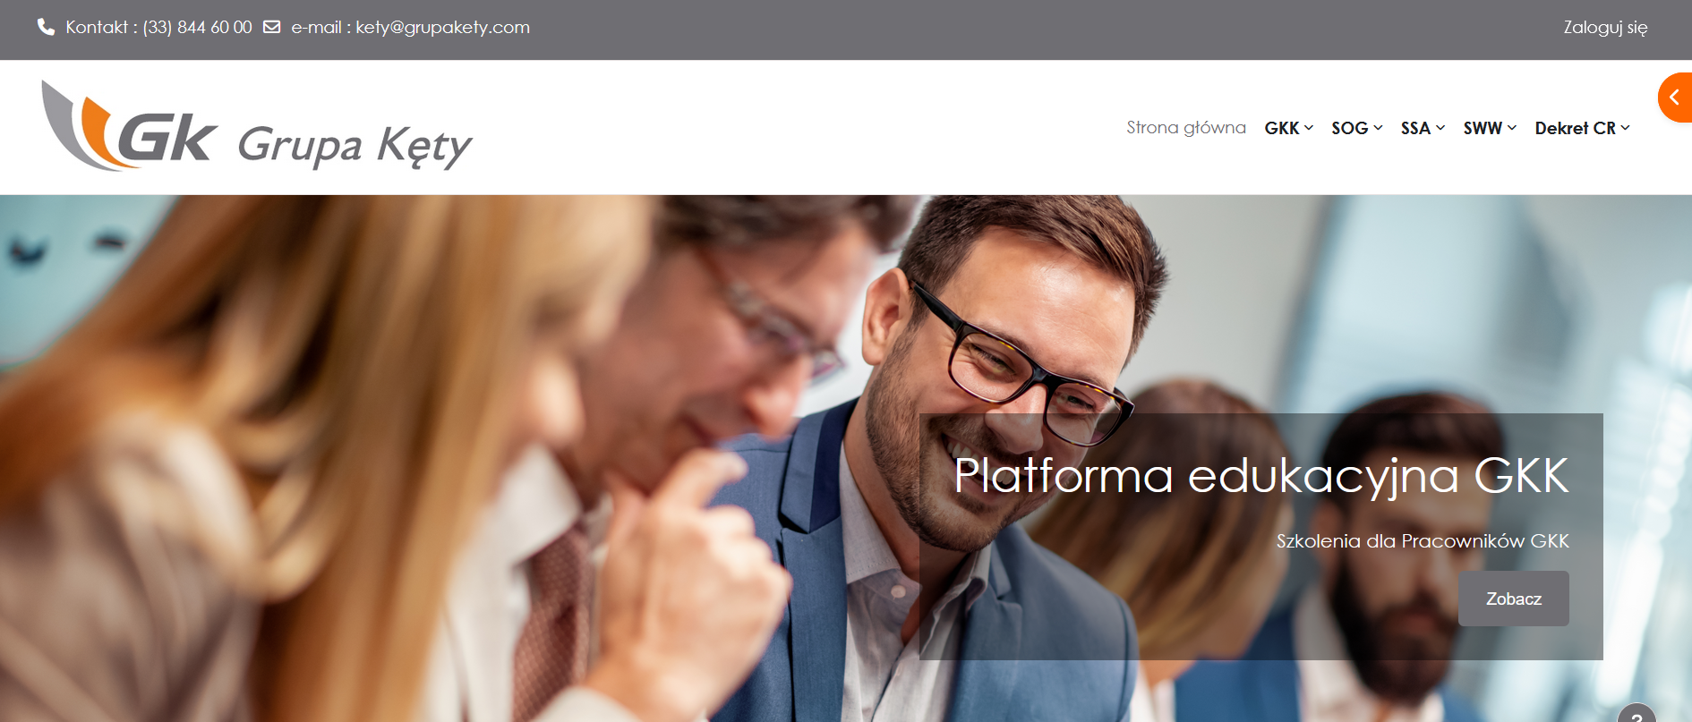The height and width of the screenshot is (722, 1692).
Task: Expand the chevron beside SWW
Action: [1511, 128]
